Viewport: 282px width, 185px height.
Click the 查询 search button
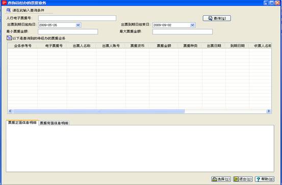(x=217, y=18)
